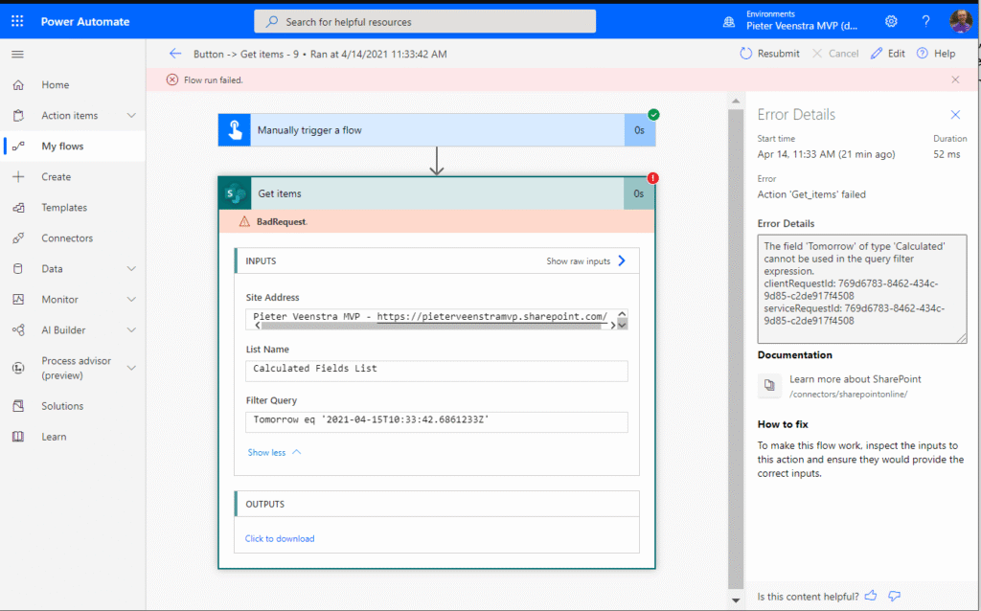Click the Search for helpful resources box
The width and height of the screenshot is (981, 611).
[424, 21]
